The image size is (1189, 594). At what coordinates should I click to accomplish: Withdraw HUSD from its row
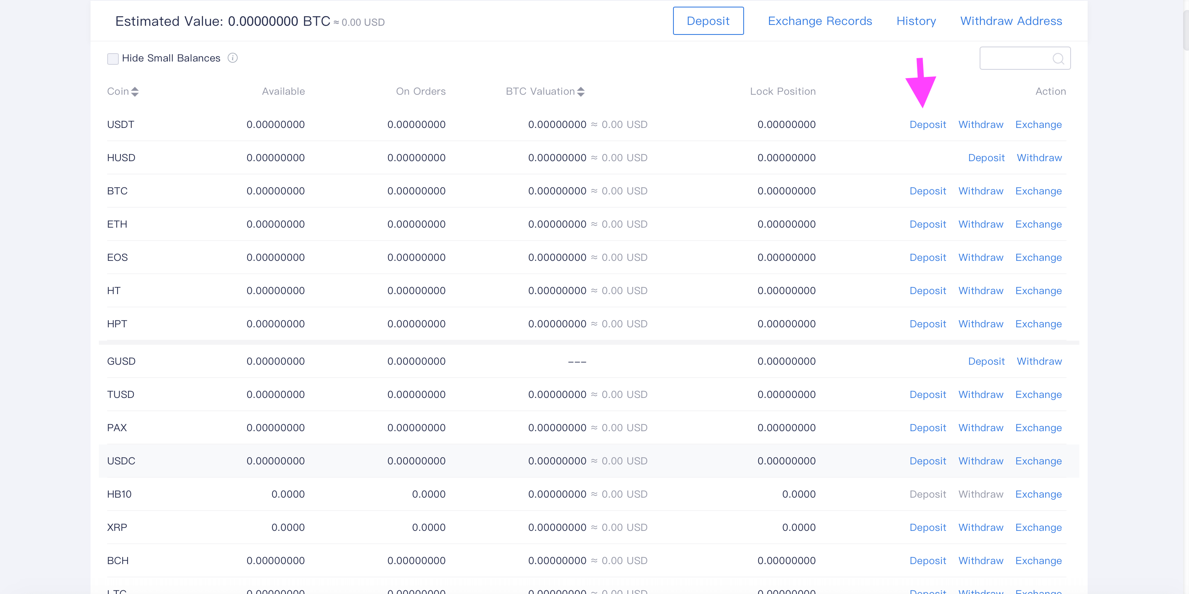pyautogui.click(x=1039, y=158)
